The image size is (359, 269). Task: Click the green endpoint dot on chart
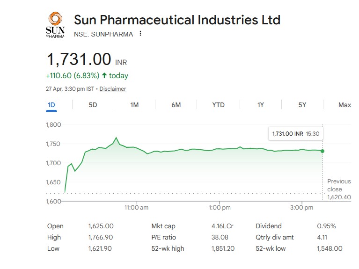pyautogui.click(x=322, y=151)
